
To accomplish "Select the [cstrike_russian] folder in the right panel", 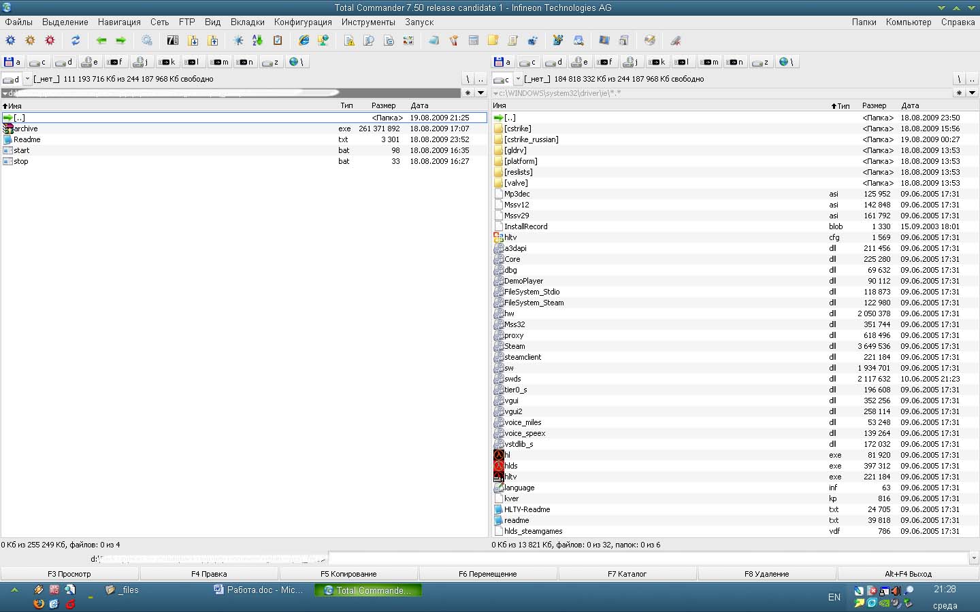I will tap(531, 139).
